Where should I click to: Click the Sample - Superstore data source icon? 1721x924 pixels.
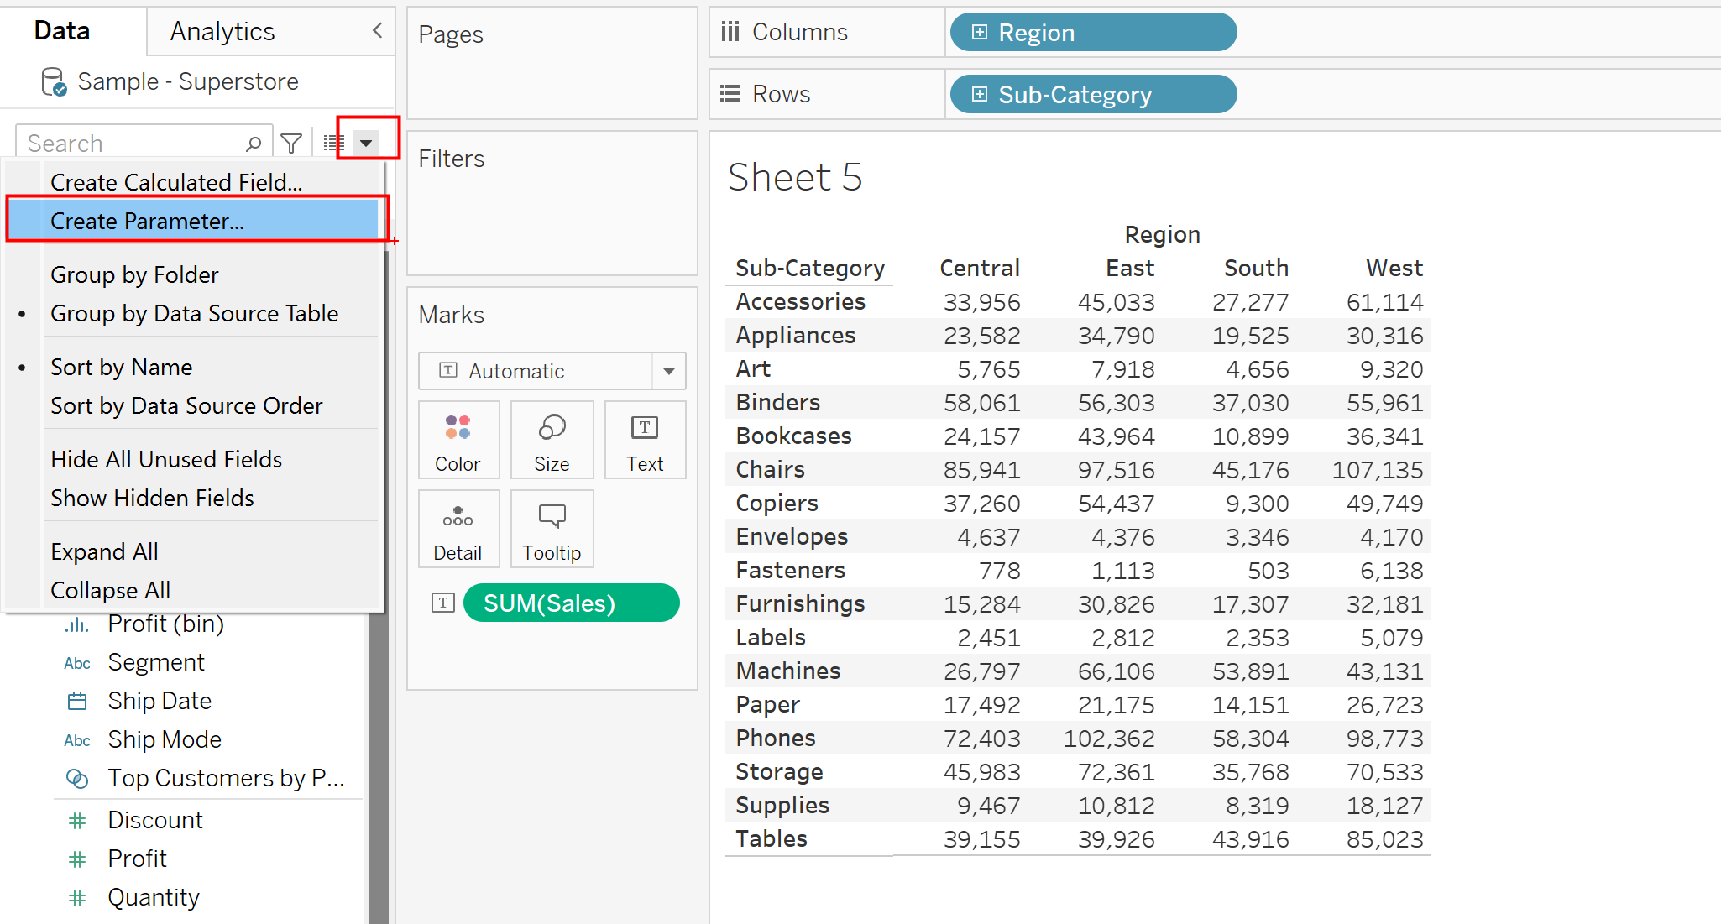point(54,82)
